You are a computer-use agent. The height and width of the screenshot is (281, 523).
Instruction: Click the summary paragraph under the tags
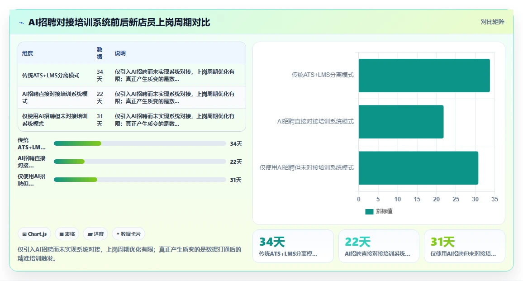click(129, 254)
